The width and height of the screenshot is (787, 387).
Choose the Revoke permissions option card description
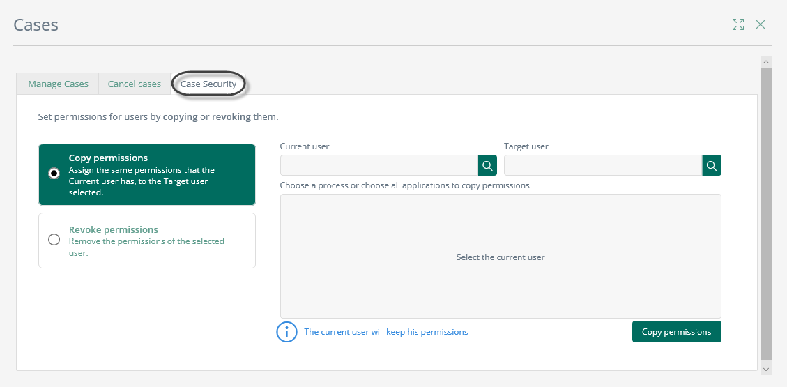146,247
